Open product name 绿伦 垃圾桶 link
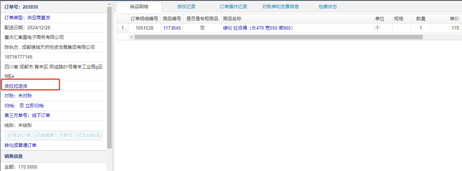462x171 pixels. click(x=258, y=28)
